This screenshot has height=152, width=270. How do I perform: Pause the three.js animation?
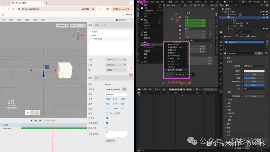(x=36, y=120)
